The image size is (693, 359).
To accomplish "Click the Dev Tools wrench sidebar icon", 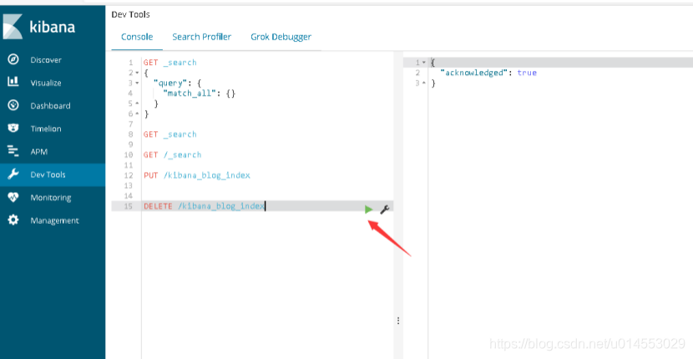I will (13, 174).
